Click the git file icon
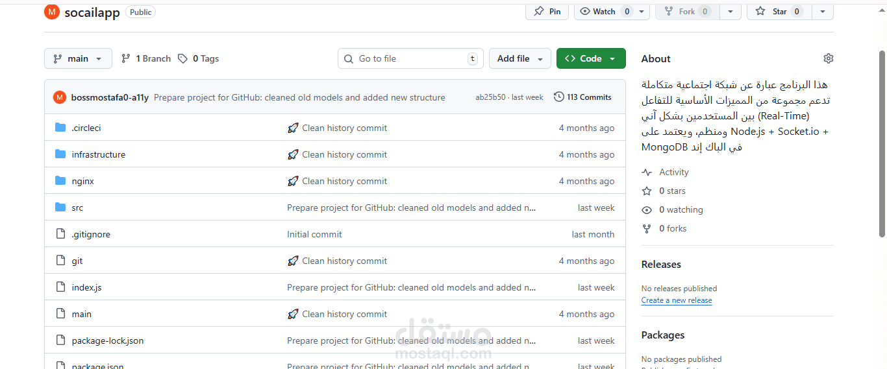Viewport: 887px width, 369px height. click(x=60, y=261)
